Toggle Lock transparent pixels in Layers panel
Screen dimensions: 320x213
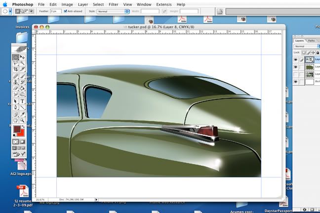pyautogui.click(x=304, y=53)
